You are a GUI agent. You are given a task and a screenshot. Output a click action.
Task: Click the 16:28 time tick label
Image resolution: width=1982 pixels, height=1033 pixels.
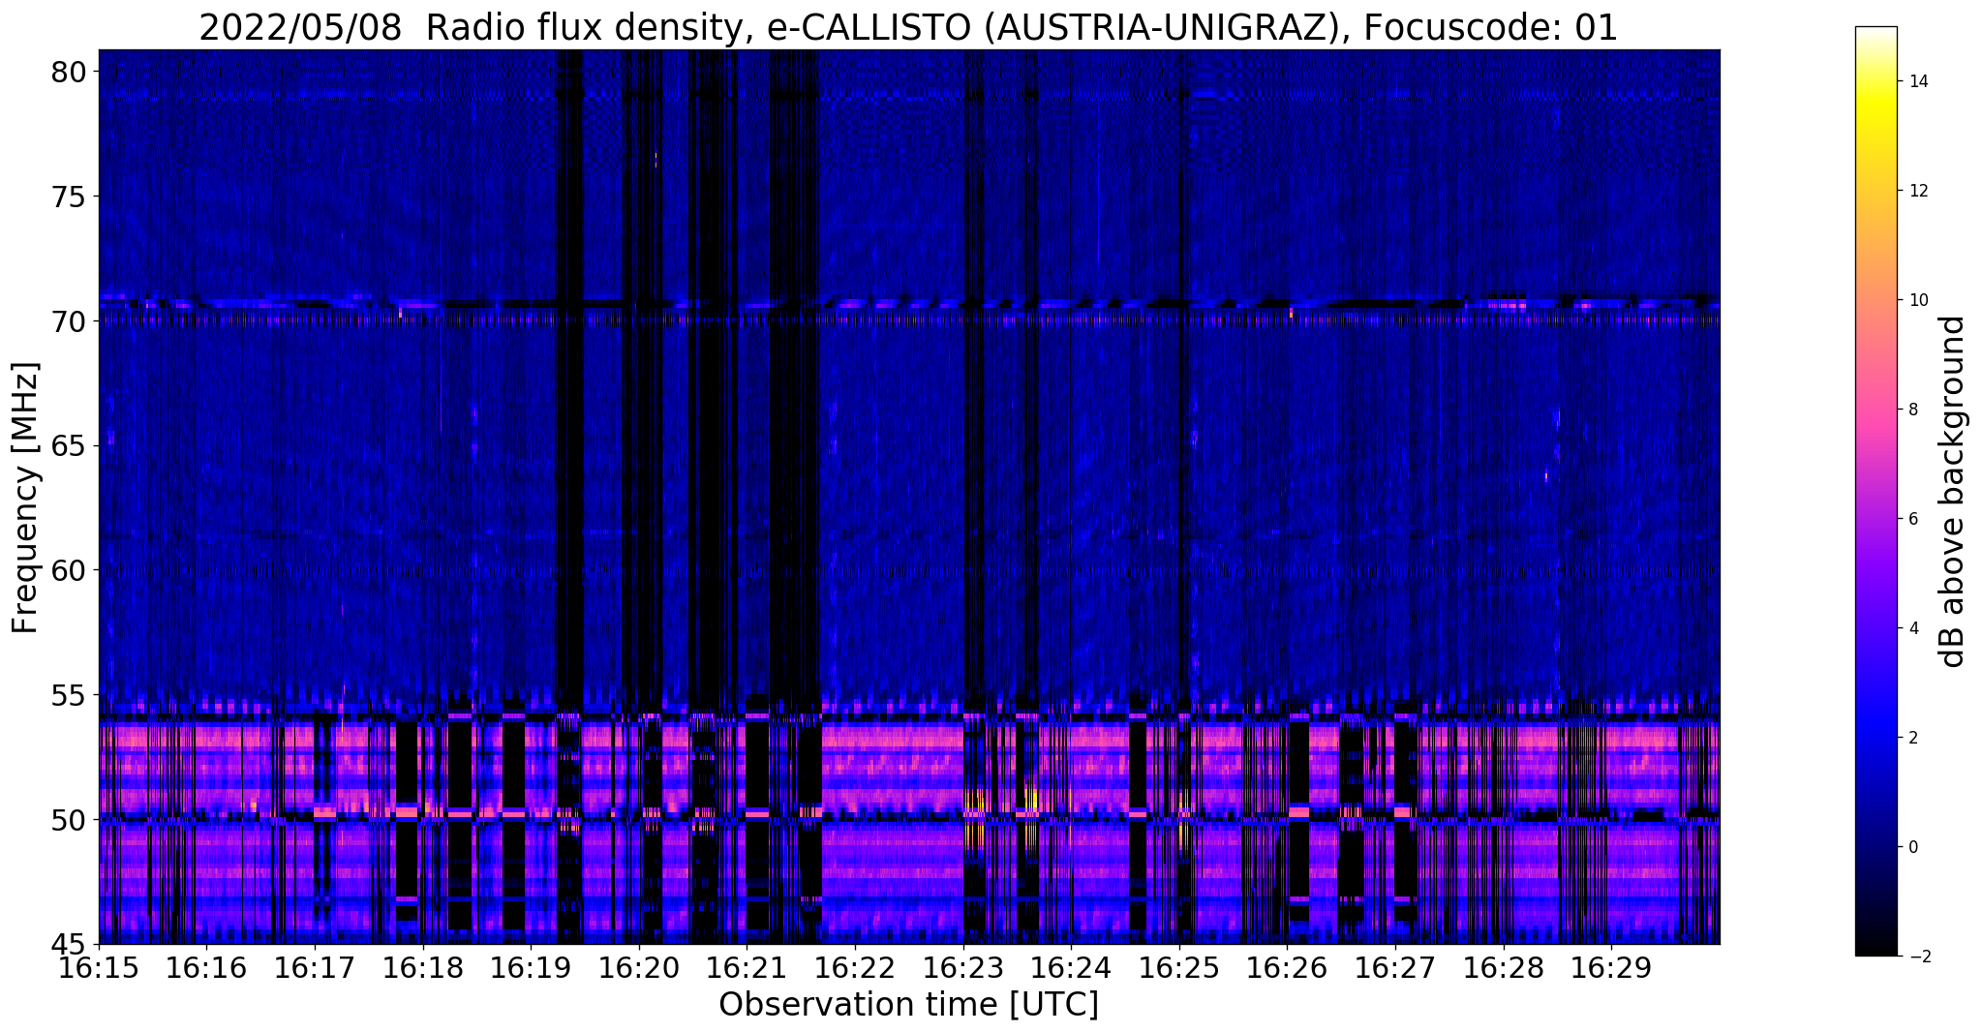(1504, 967)
